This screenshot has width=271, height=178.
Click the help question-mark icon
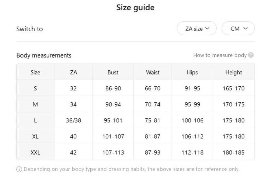tap(251, 55)
